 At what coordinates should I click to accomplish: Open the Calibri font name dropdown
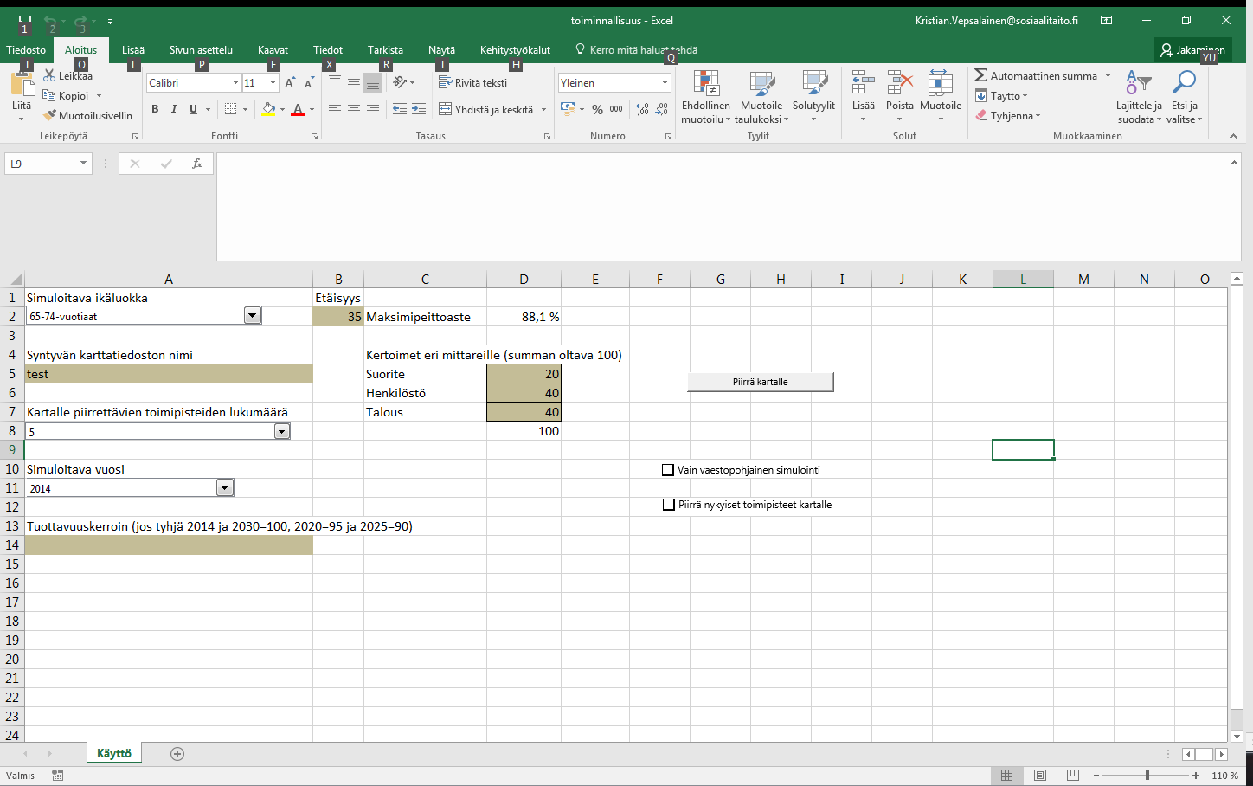click(x=235, y=83)
